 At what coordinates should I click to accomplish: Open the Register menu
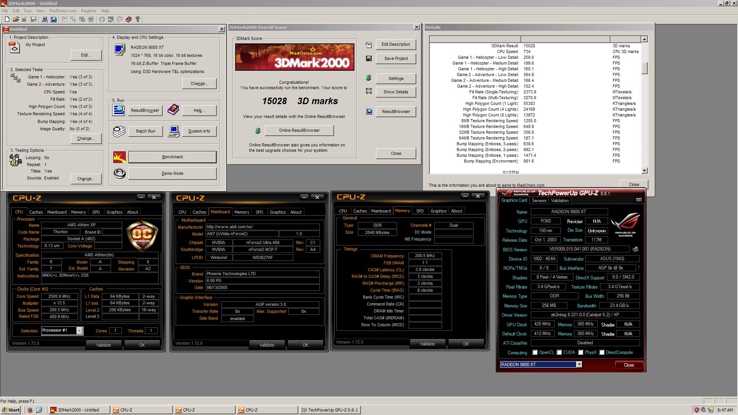(x=89, y=11)
